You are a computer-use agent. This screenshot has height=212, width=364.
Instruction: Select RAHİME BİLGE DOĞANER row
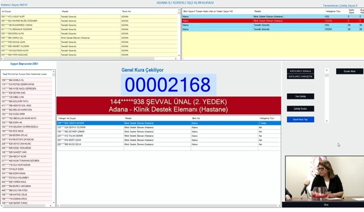tap(89, 21)
